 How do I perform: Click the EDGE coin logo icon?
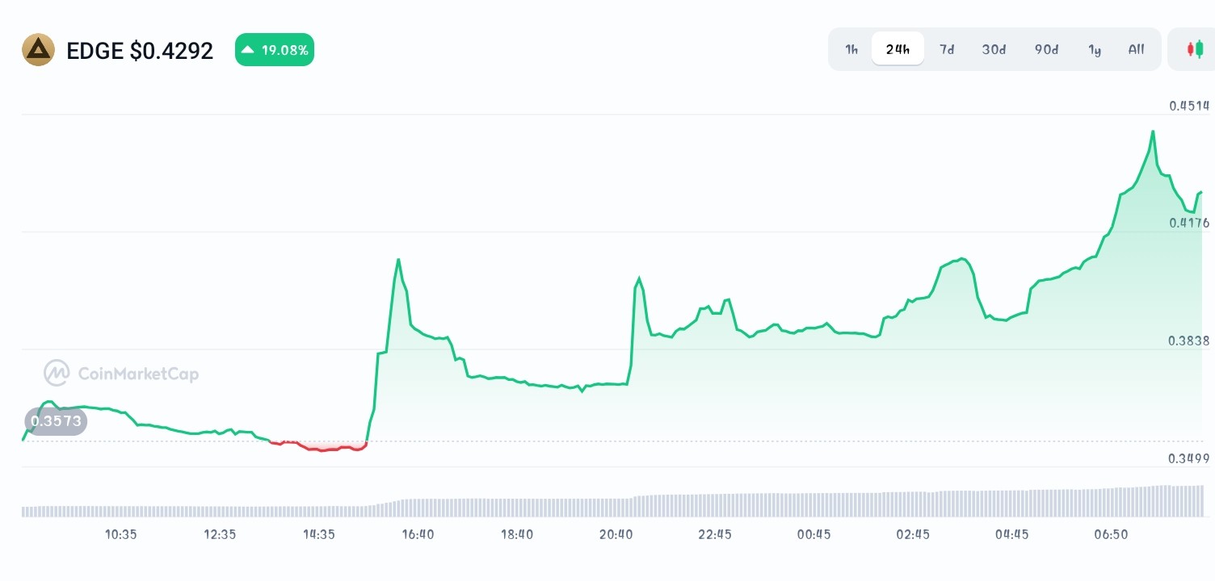[x=38, y=50]
